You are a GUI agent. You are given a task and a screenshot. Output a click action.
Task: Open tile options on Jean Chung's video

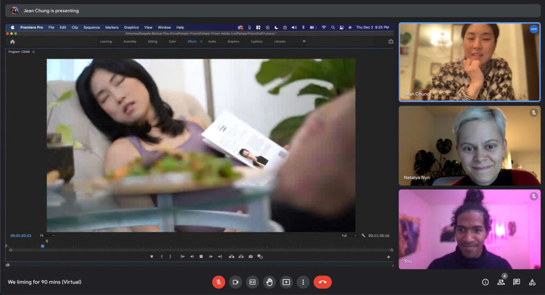pyautogui.click(x=533, y=30)
